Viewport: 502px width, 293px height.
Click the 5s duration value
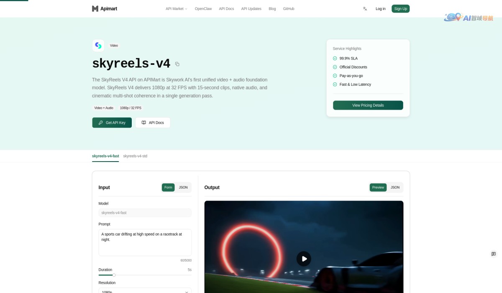pyautogui.click(x=190, y=270)
